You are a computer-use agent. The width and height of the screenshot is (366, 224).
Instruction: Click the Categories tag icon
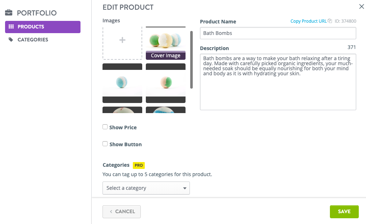(x=11, y=40)
